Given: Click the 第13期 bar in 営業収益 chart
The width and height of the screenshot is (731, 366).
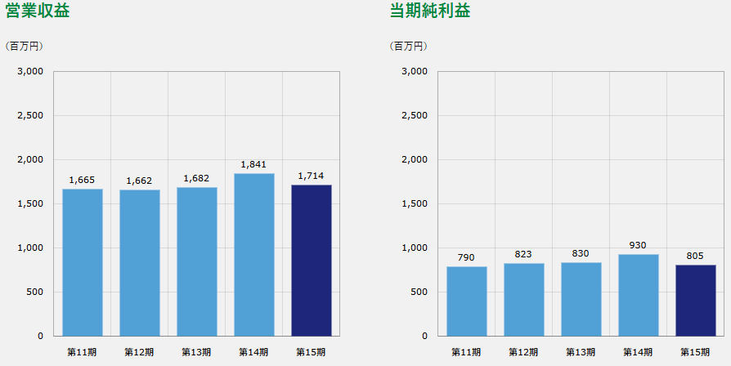Looking at the screenshot, I should pos(197,261).
